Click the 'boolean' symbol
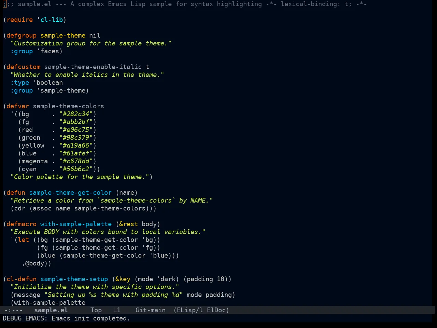This screenshot has width=437, height=328. pos(50,83)
